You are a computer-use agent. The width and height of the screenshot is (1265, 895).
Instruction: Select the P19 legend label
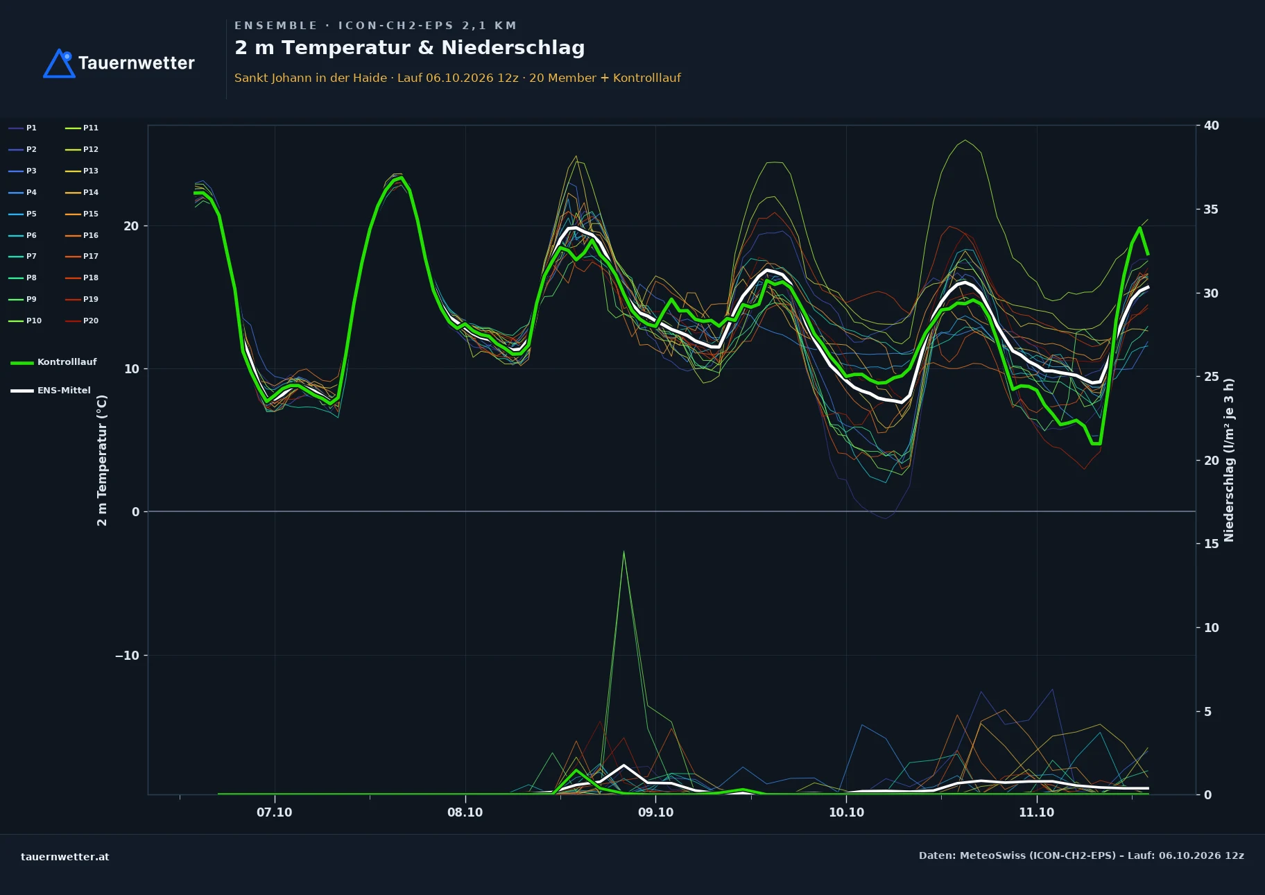tap(91, 299)
